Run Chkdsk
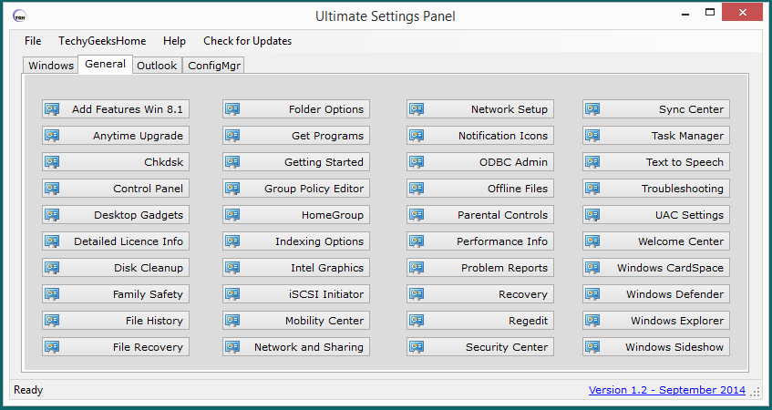 [x=116, y=162]
